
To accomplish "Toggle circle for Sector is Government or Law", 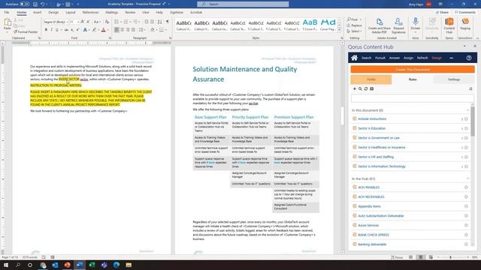I will click(x=466, y=138).
